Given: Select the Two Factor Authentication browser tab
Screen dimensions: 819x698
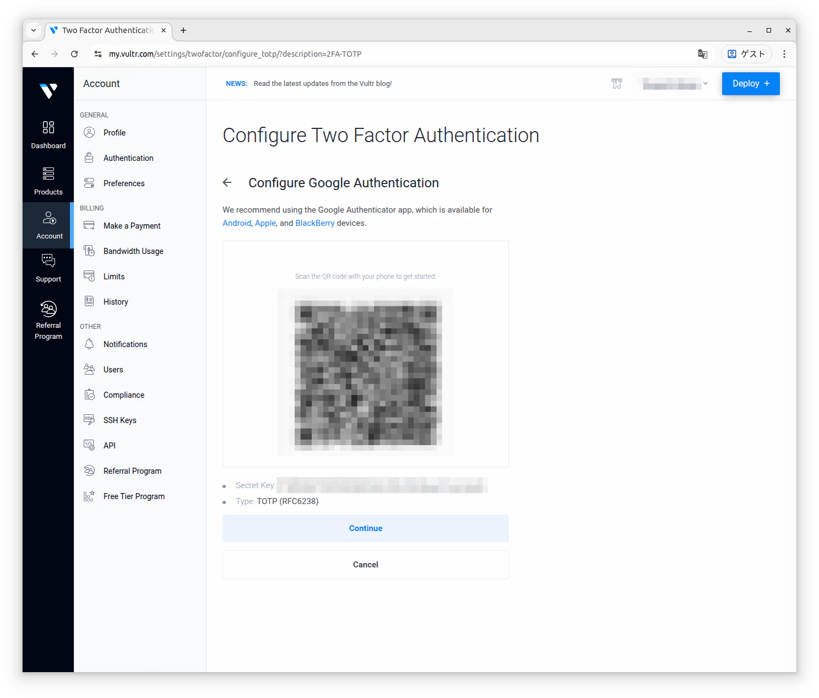Looking at the screenshot, I should [x=107, y=30].
